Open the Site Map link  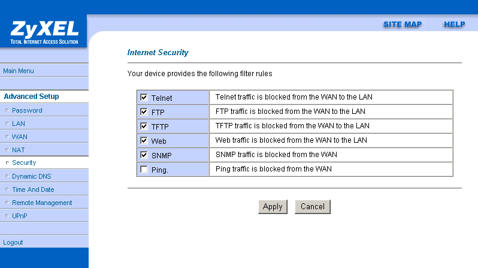pos(403,24)
